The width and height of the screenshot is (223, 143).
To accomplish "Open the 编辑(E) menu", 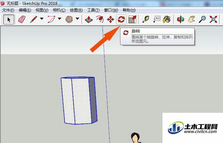I will point(25,10).
